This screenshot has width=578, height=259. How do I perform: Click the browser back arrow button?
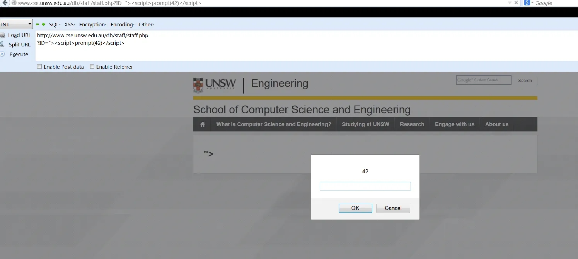(5, 3)
